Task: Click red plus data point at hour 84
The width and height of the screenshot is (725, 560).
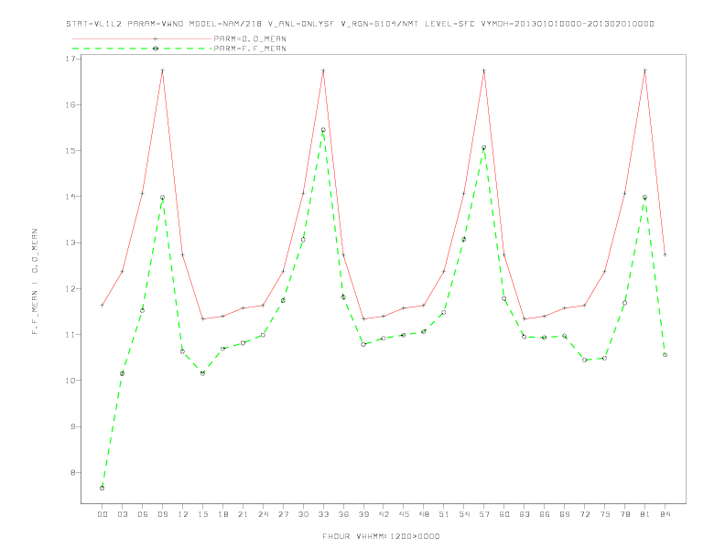Action: point(665,254)
